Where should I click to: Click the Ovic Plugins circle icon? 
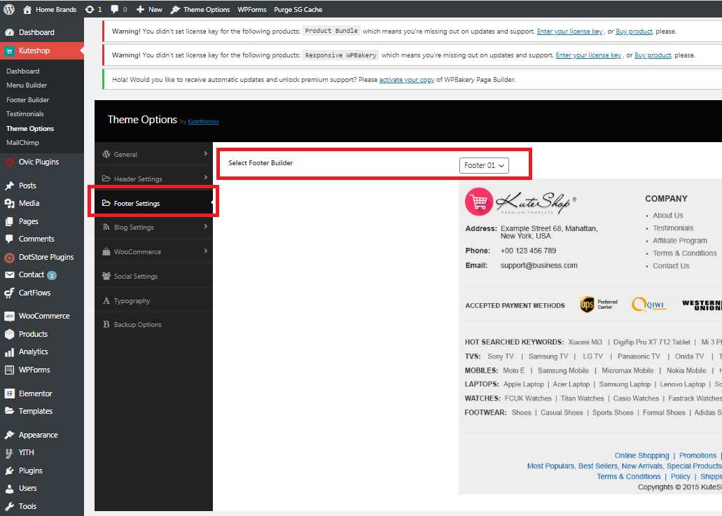point(9,162)
